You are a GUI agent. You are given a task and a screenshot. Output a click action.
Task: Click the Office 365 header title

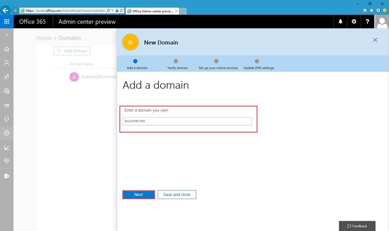pyautogui.click(x=32, y=22)
